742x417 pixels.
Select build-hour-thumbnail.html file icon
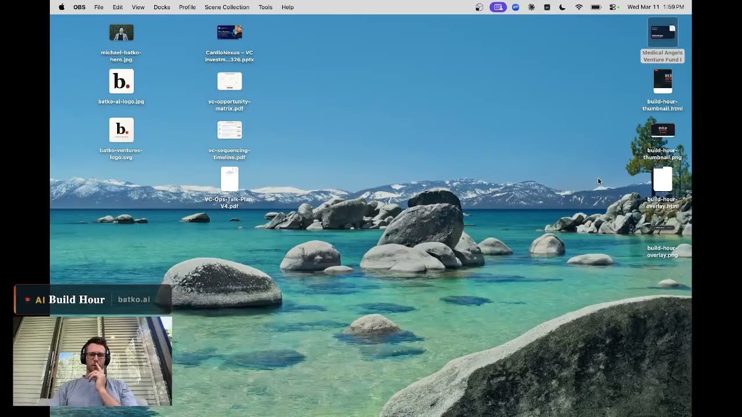pyautogui.click(x=663, y=81)
